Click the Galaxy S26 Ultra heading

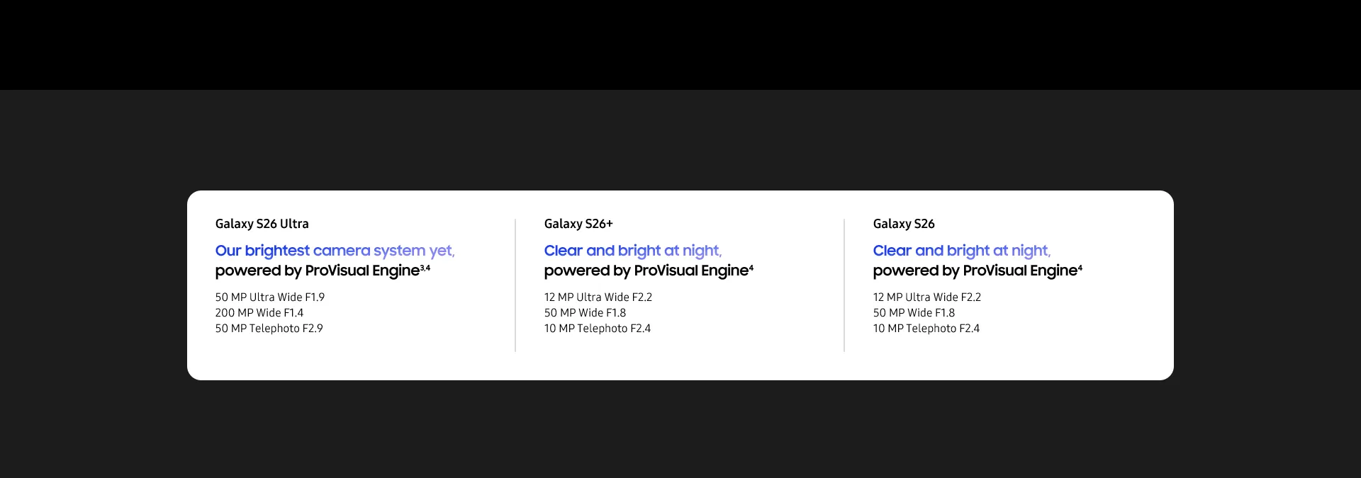pos(262,224)
